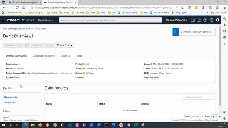Screen dimensions: 228x128
Task: Click the browser back arrow
Action: click(4, 7)
